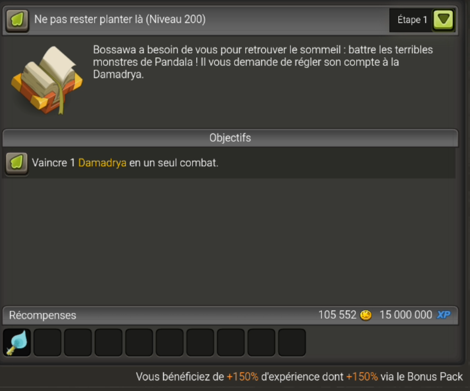The height and width of the screenshot is (391, 470).
Task: Click the 15 000 000 experience amount
Action: (406, 315)
